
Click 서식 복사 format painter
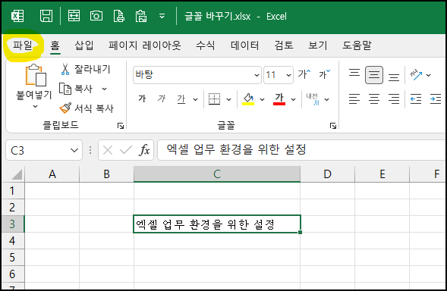tap(87, 108)
